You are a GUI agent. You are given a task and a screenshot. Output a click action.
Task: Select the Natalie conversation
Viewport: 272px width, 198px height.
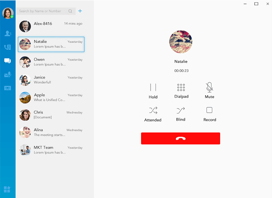(x=51, y=44)
